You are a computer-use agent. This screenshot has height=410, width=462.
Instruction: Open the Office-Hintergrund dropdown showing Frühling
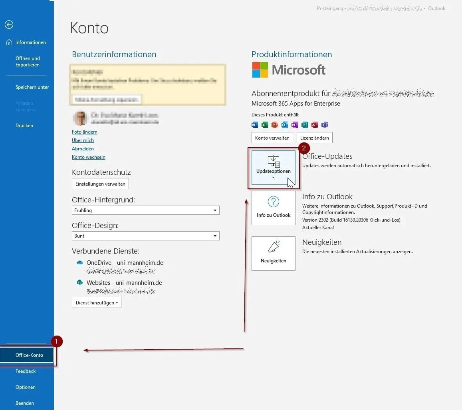[x=146, y=210]
